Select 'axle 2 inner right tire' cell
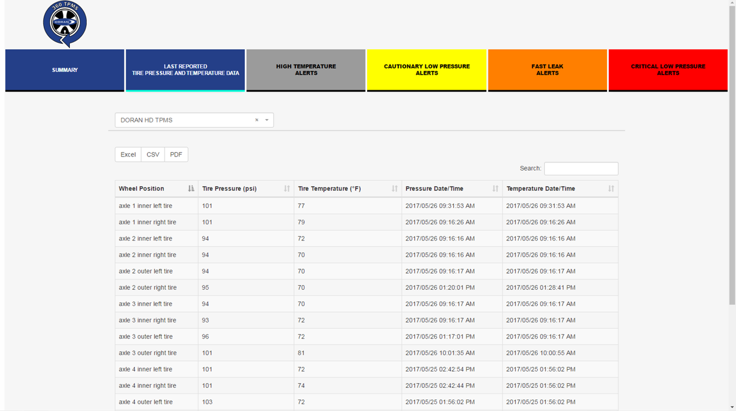Screen dimensions: 736x411 [157, 255]
